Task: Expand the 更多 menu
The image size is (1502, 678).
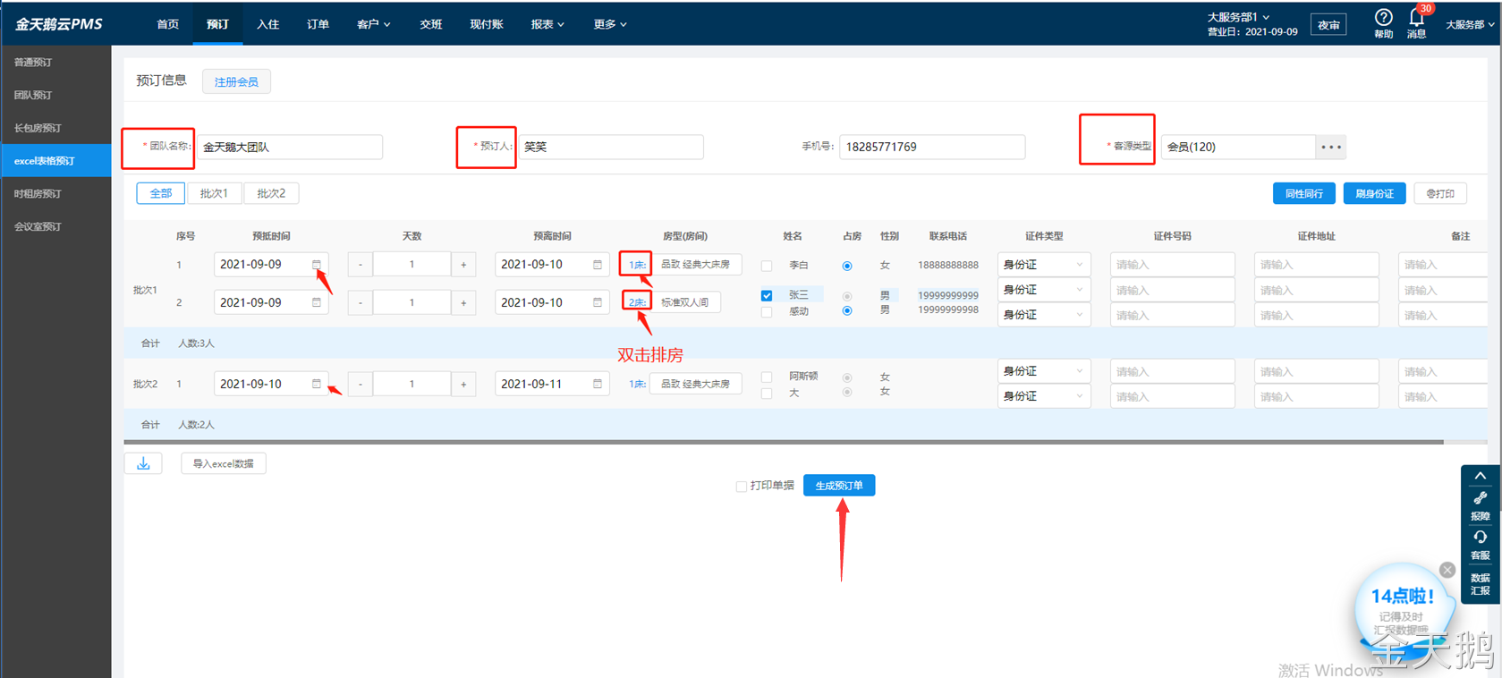Action: point(609,24)
